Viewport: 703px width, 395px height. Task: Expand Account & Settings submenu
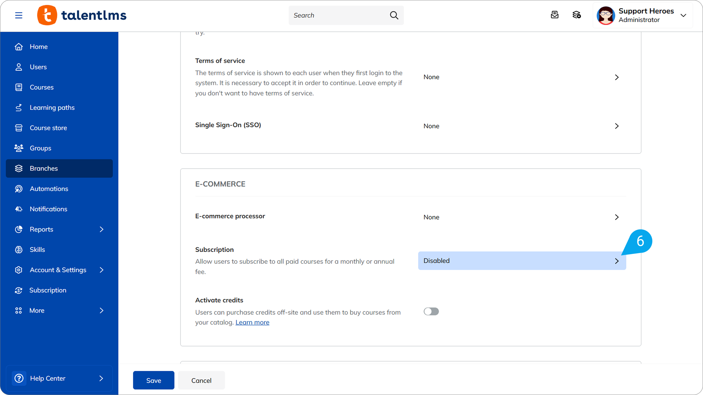pyautogui.click(x=102, y=270)
